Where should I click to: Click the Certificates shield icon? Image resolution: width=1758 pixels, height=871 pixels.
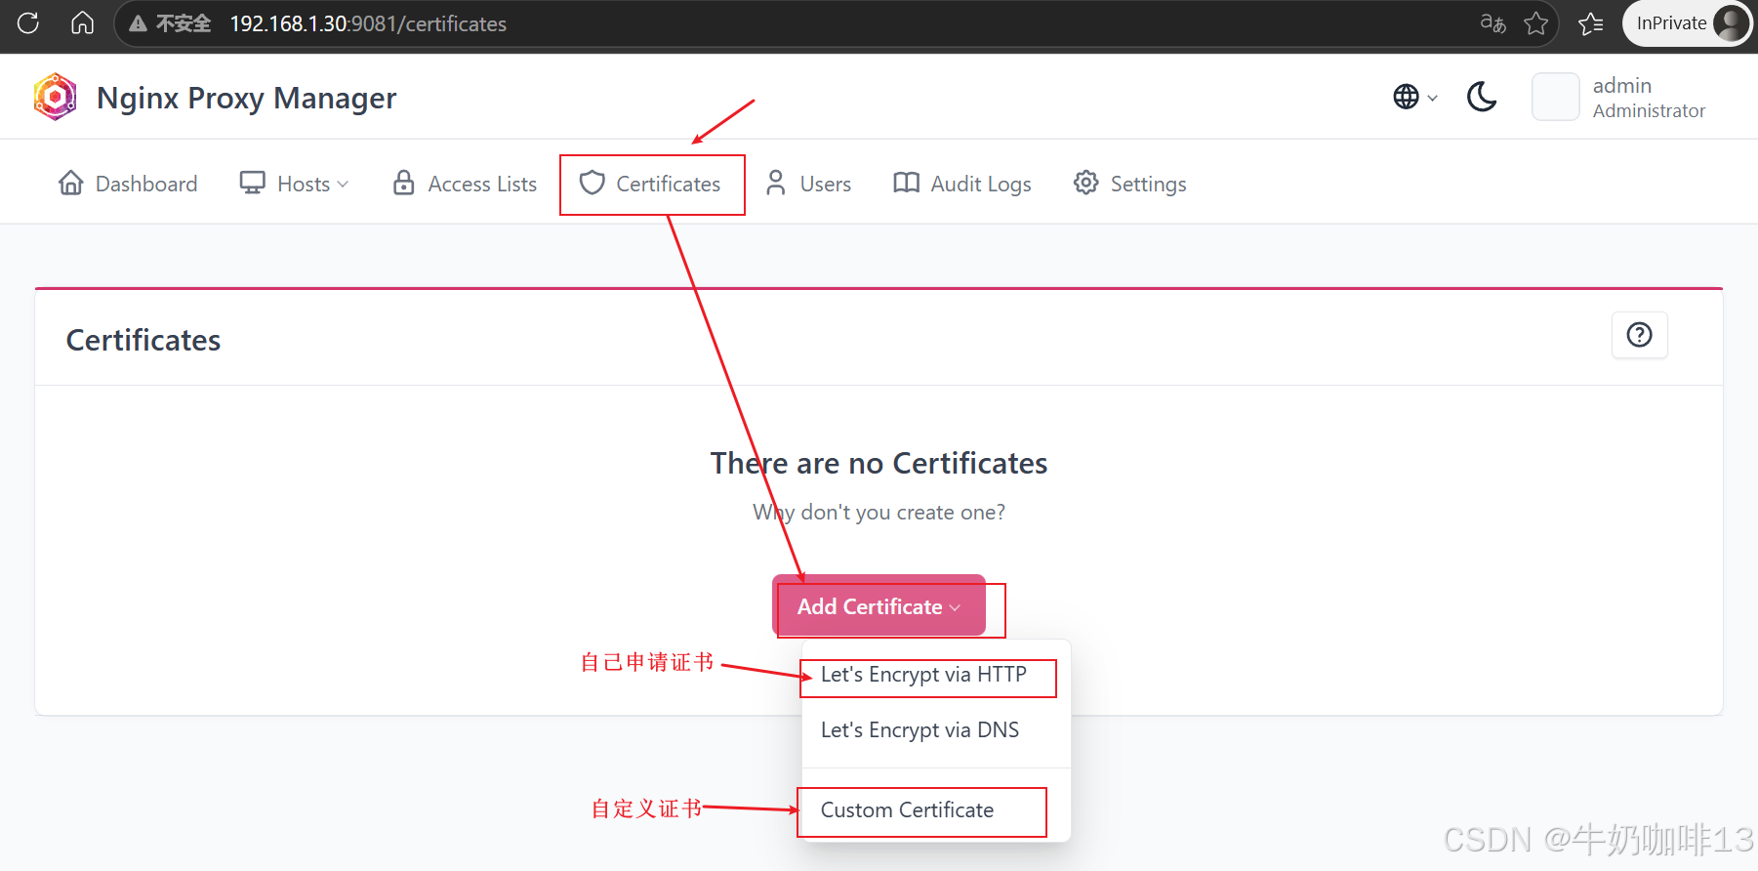click(x=592, y=183)
